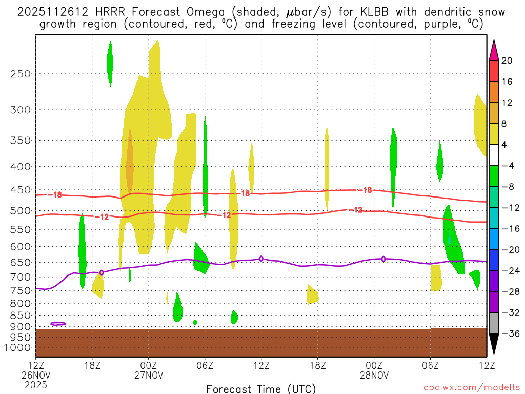Pick the dark blue colorbar segment between -24 and -20
The height and width of the screenshot is (394, 525).
494,260
